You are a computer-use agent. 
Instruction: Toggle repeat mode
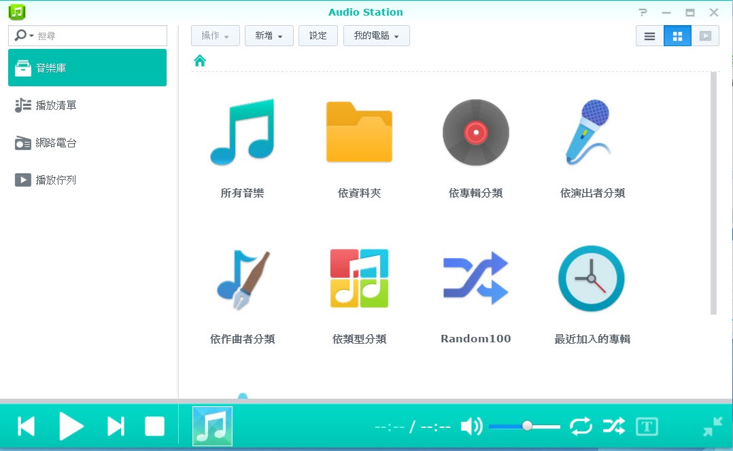[x=581, y=427]
